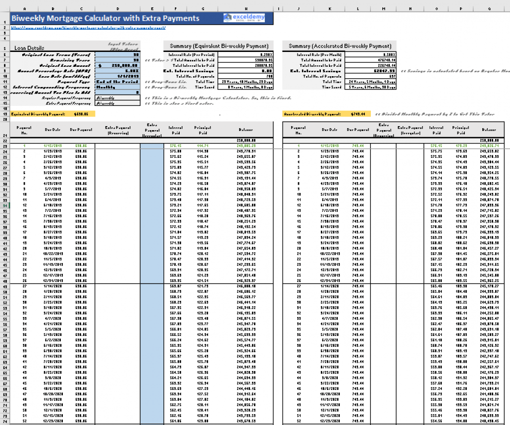Select column A header
The height and width of the screenshot is (425, 510).
[24, 9]
